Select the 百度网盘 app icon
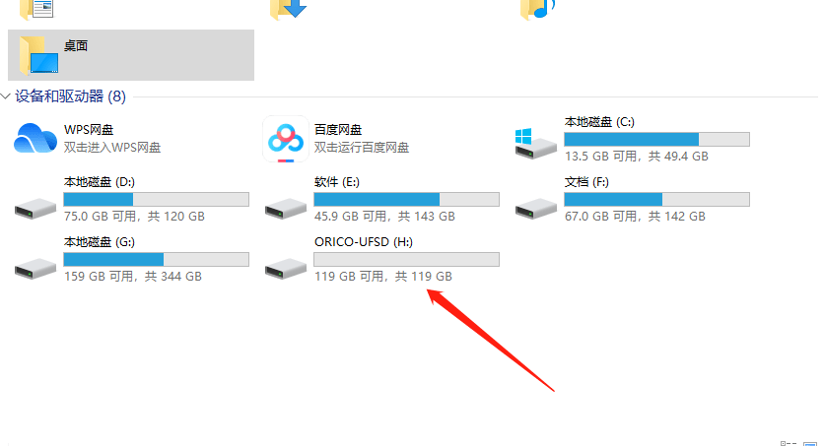This screenshot has height=446, width=824. (x=286, y=139)
